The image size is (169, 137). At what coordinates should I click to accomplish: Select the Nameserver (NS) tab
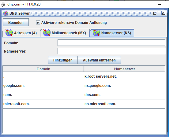(x=112, y=33)
